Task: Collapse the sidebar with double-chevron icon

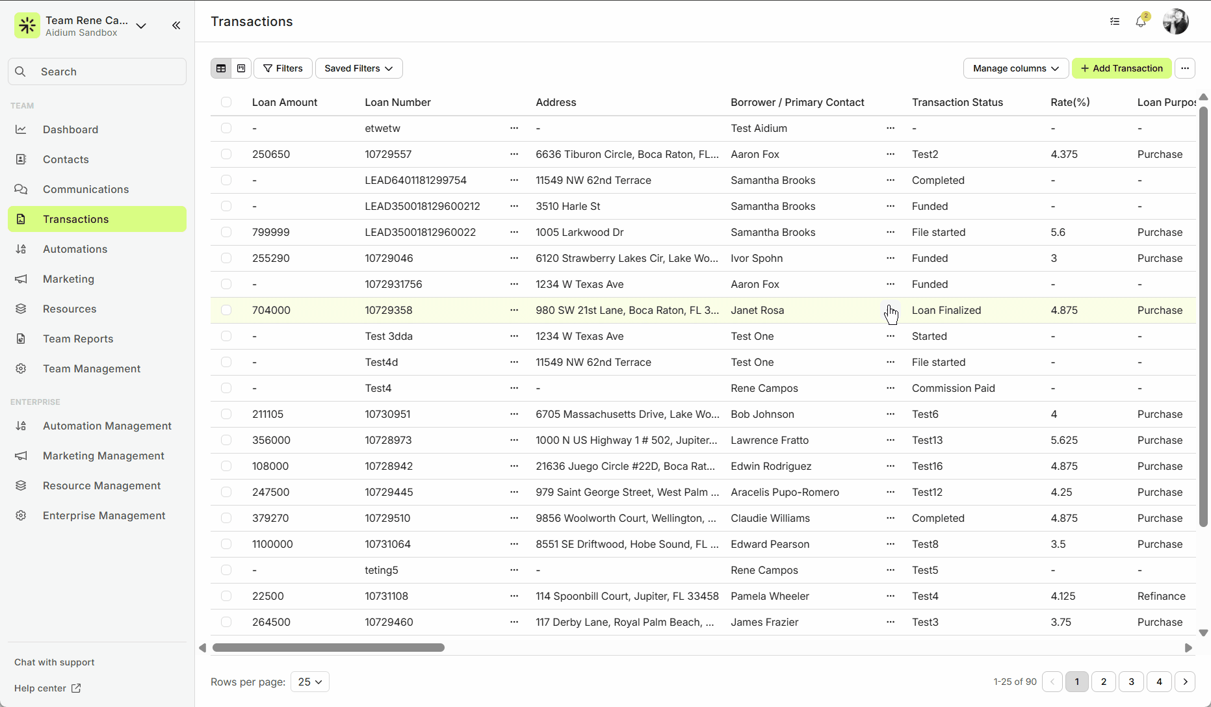Action: pyautogui.click(x=176, y=25)
